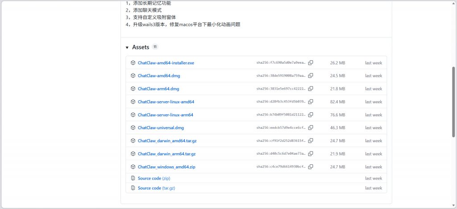Click release note line 添加聊天模式
457x209 pixels.
[x=144, y=10]
